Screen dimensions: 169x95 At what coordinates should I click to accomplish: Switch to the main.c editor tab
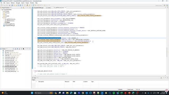tap(49, 8)
